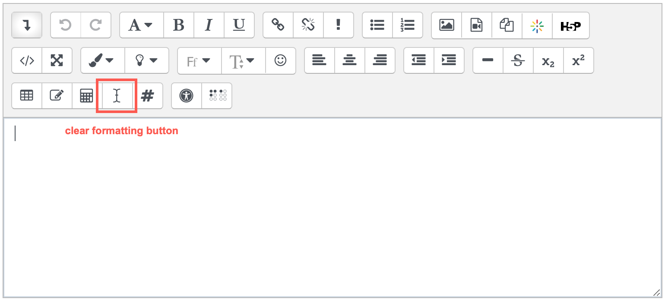Open the font family Ff dropdown

click(199, 60)
